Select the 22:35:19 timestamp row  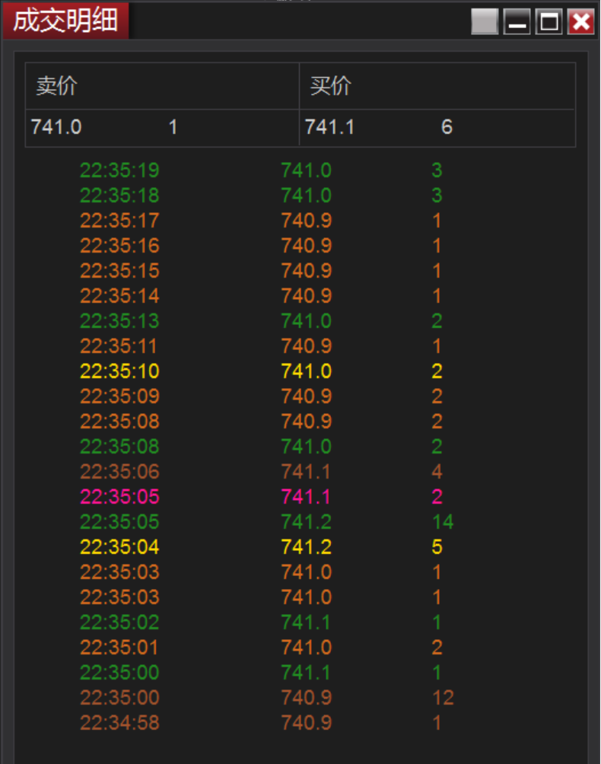coord(119,170)
